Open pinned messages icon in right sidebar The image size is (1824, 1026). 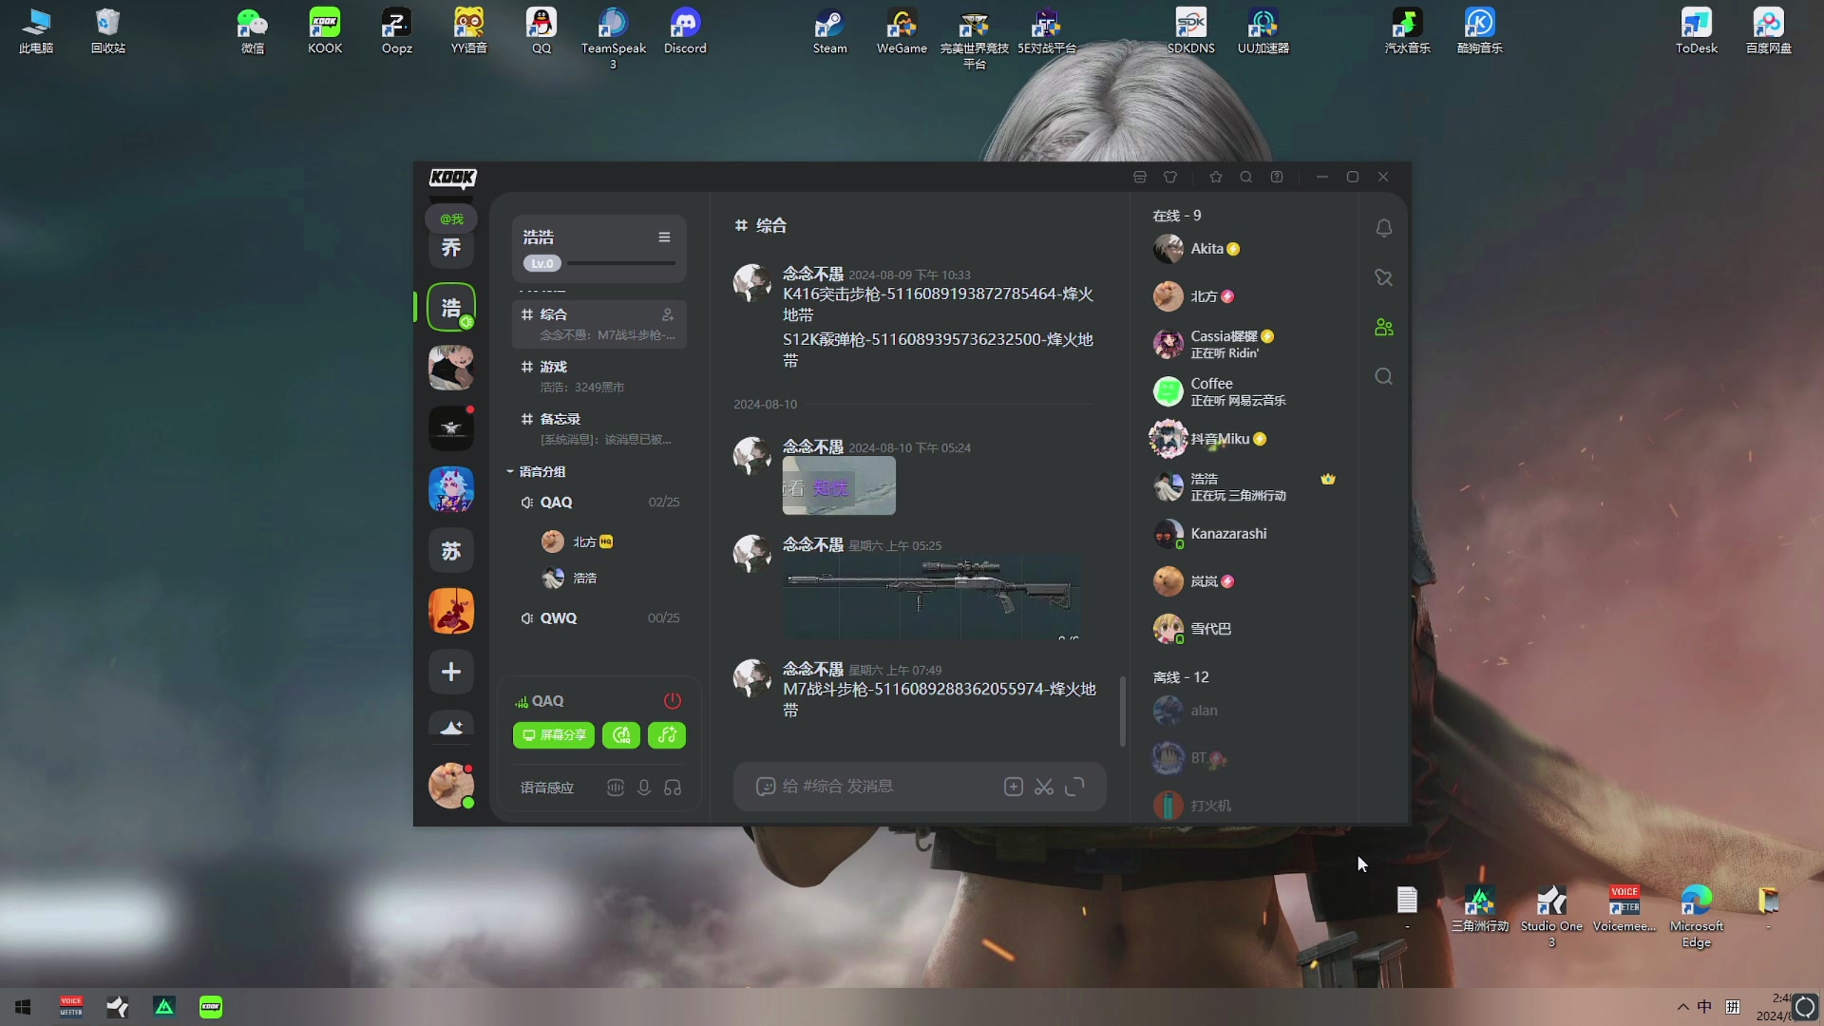point(1384,277)
